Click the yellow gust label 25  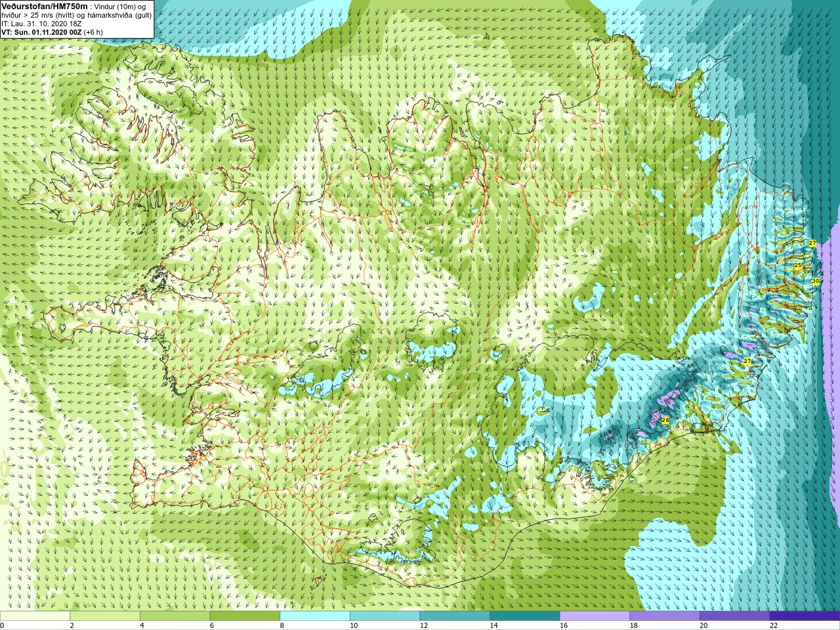coord(797,266)
